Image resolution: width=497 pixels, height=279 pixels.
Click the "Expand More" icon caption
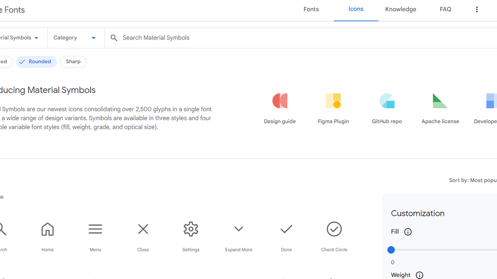[x=239, y=250]
